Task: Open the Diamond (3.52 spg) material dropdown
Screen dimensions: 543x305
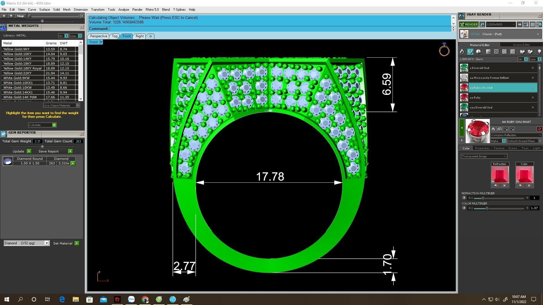Action: (x=46, y=243)
